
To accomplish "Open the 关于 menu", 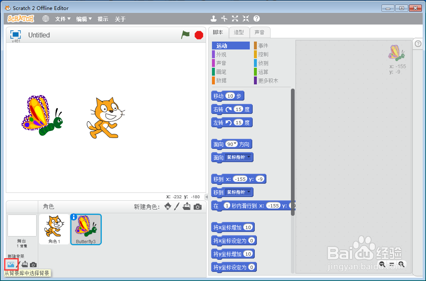I will (120, 19).
